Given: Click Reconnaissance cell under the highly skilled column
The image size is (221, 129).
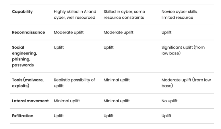Looking at the screenshot, I should (x=69, y=32).
